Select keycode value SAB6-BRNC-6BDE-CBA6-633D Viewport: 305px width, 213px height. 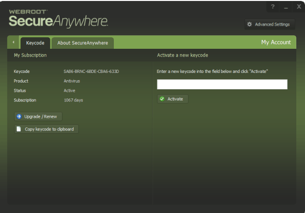[x=91, y=71]
